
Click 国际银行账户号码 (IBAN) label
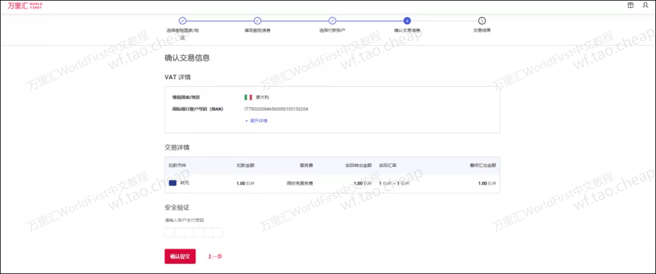pyautogui.click(x=198, y=109)
